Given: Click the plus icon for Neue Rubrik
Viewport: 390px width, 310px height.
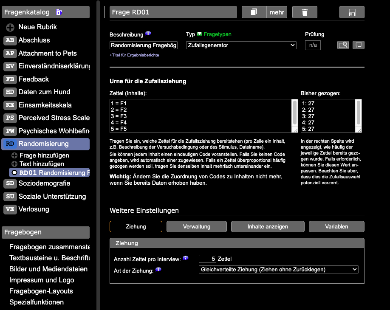Looking at the screenshot, I should (x=10, y=27).
